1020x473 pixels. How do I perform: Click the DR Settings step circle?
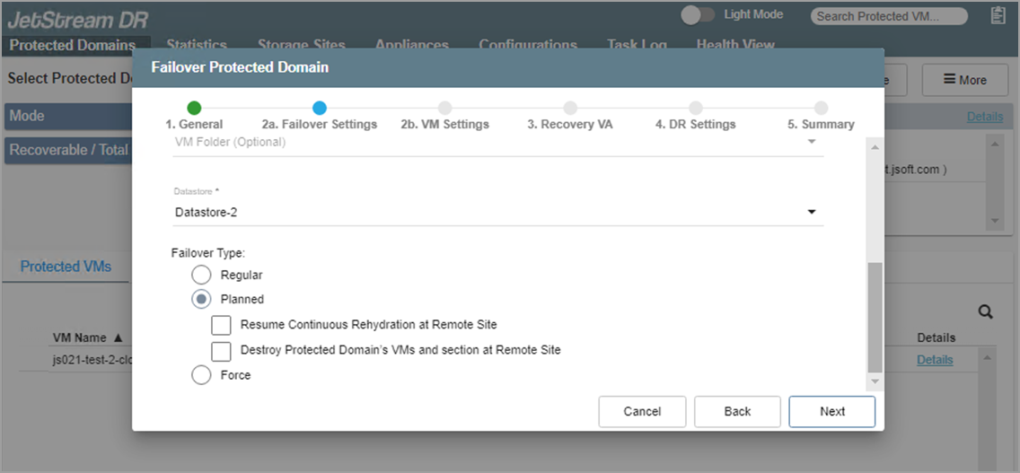[695, 109]
